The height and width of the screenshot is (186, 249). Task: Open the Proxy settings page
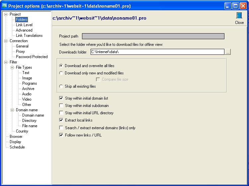pyautogui.click(x=20, y=51)
